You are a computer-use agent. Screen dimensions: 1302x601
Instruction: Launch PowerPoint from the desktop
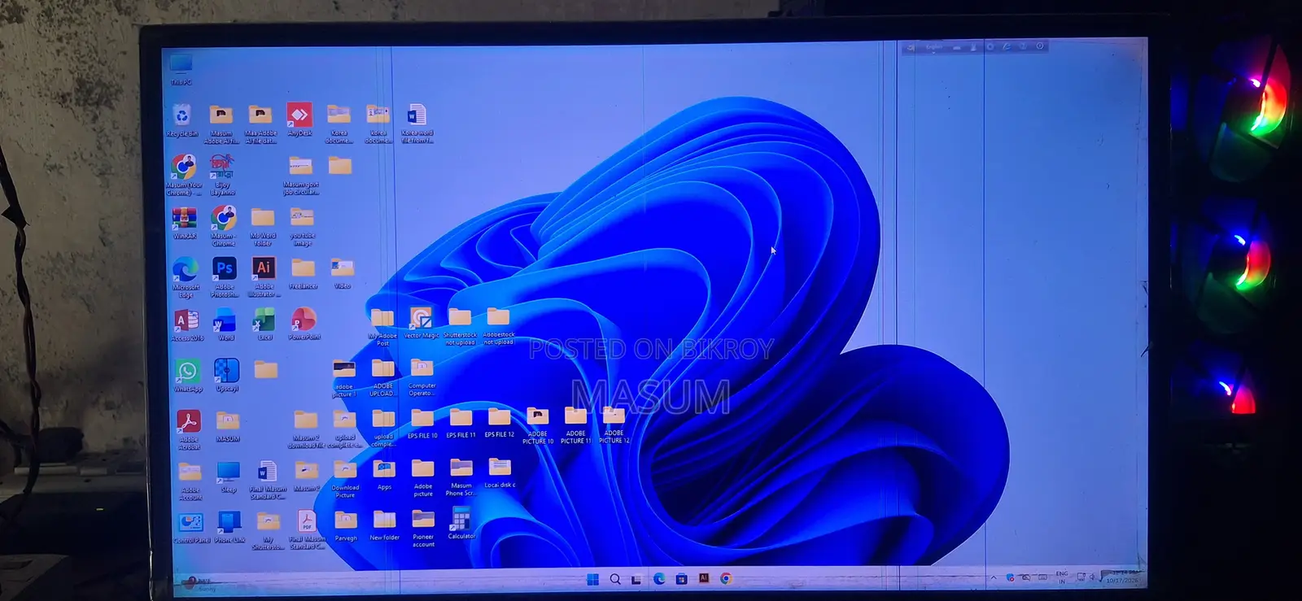pyautogui.click(x=304, y=324)
